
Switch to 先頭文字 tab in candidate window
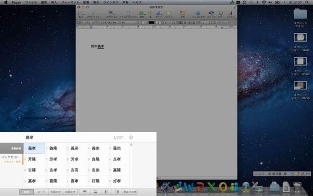pos(56,192)
